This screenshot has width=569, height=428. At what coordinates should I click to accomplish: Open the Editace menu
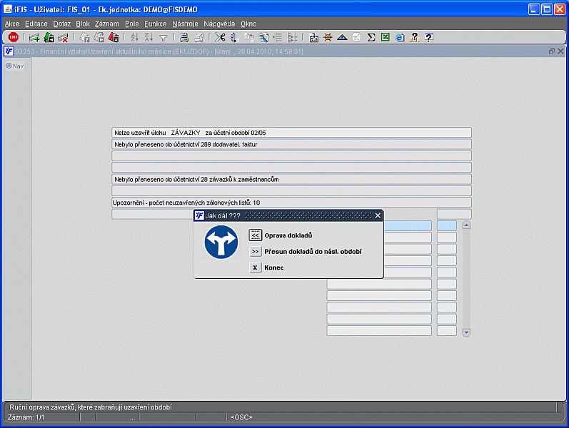36,24
